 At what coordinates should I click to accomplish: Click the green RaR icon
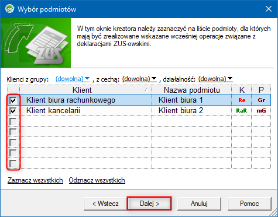(242, 111)
